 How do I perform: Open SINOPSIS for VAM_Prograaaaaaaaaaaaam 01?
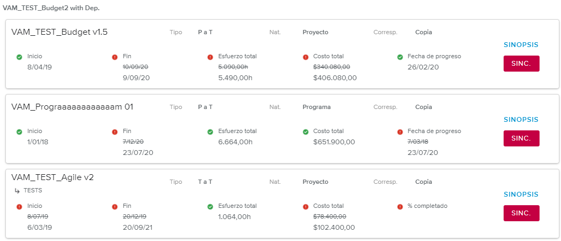point(520,120)
